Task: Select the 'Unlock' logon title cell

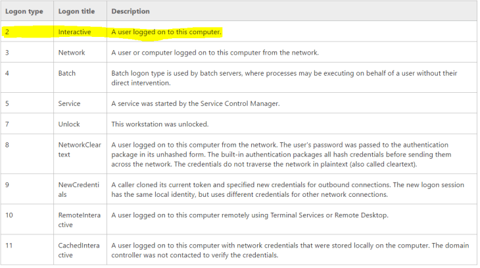Action: click(x=69, y=124)
